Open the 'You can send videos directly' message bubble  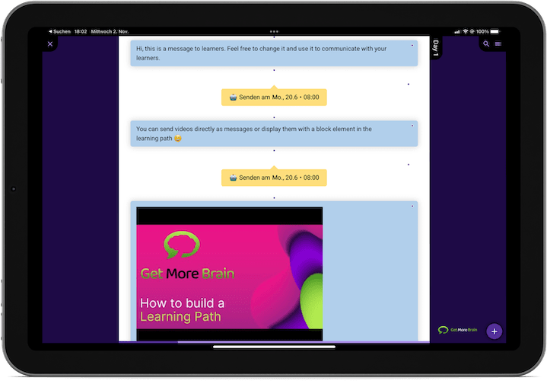[274, 133]
